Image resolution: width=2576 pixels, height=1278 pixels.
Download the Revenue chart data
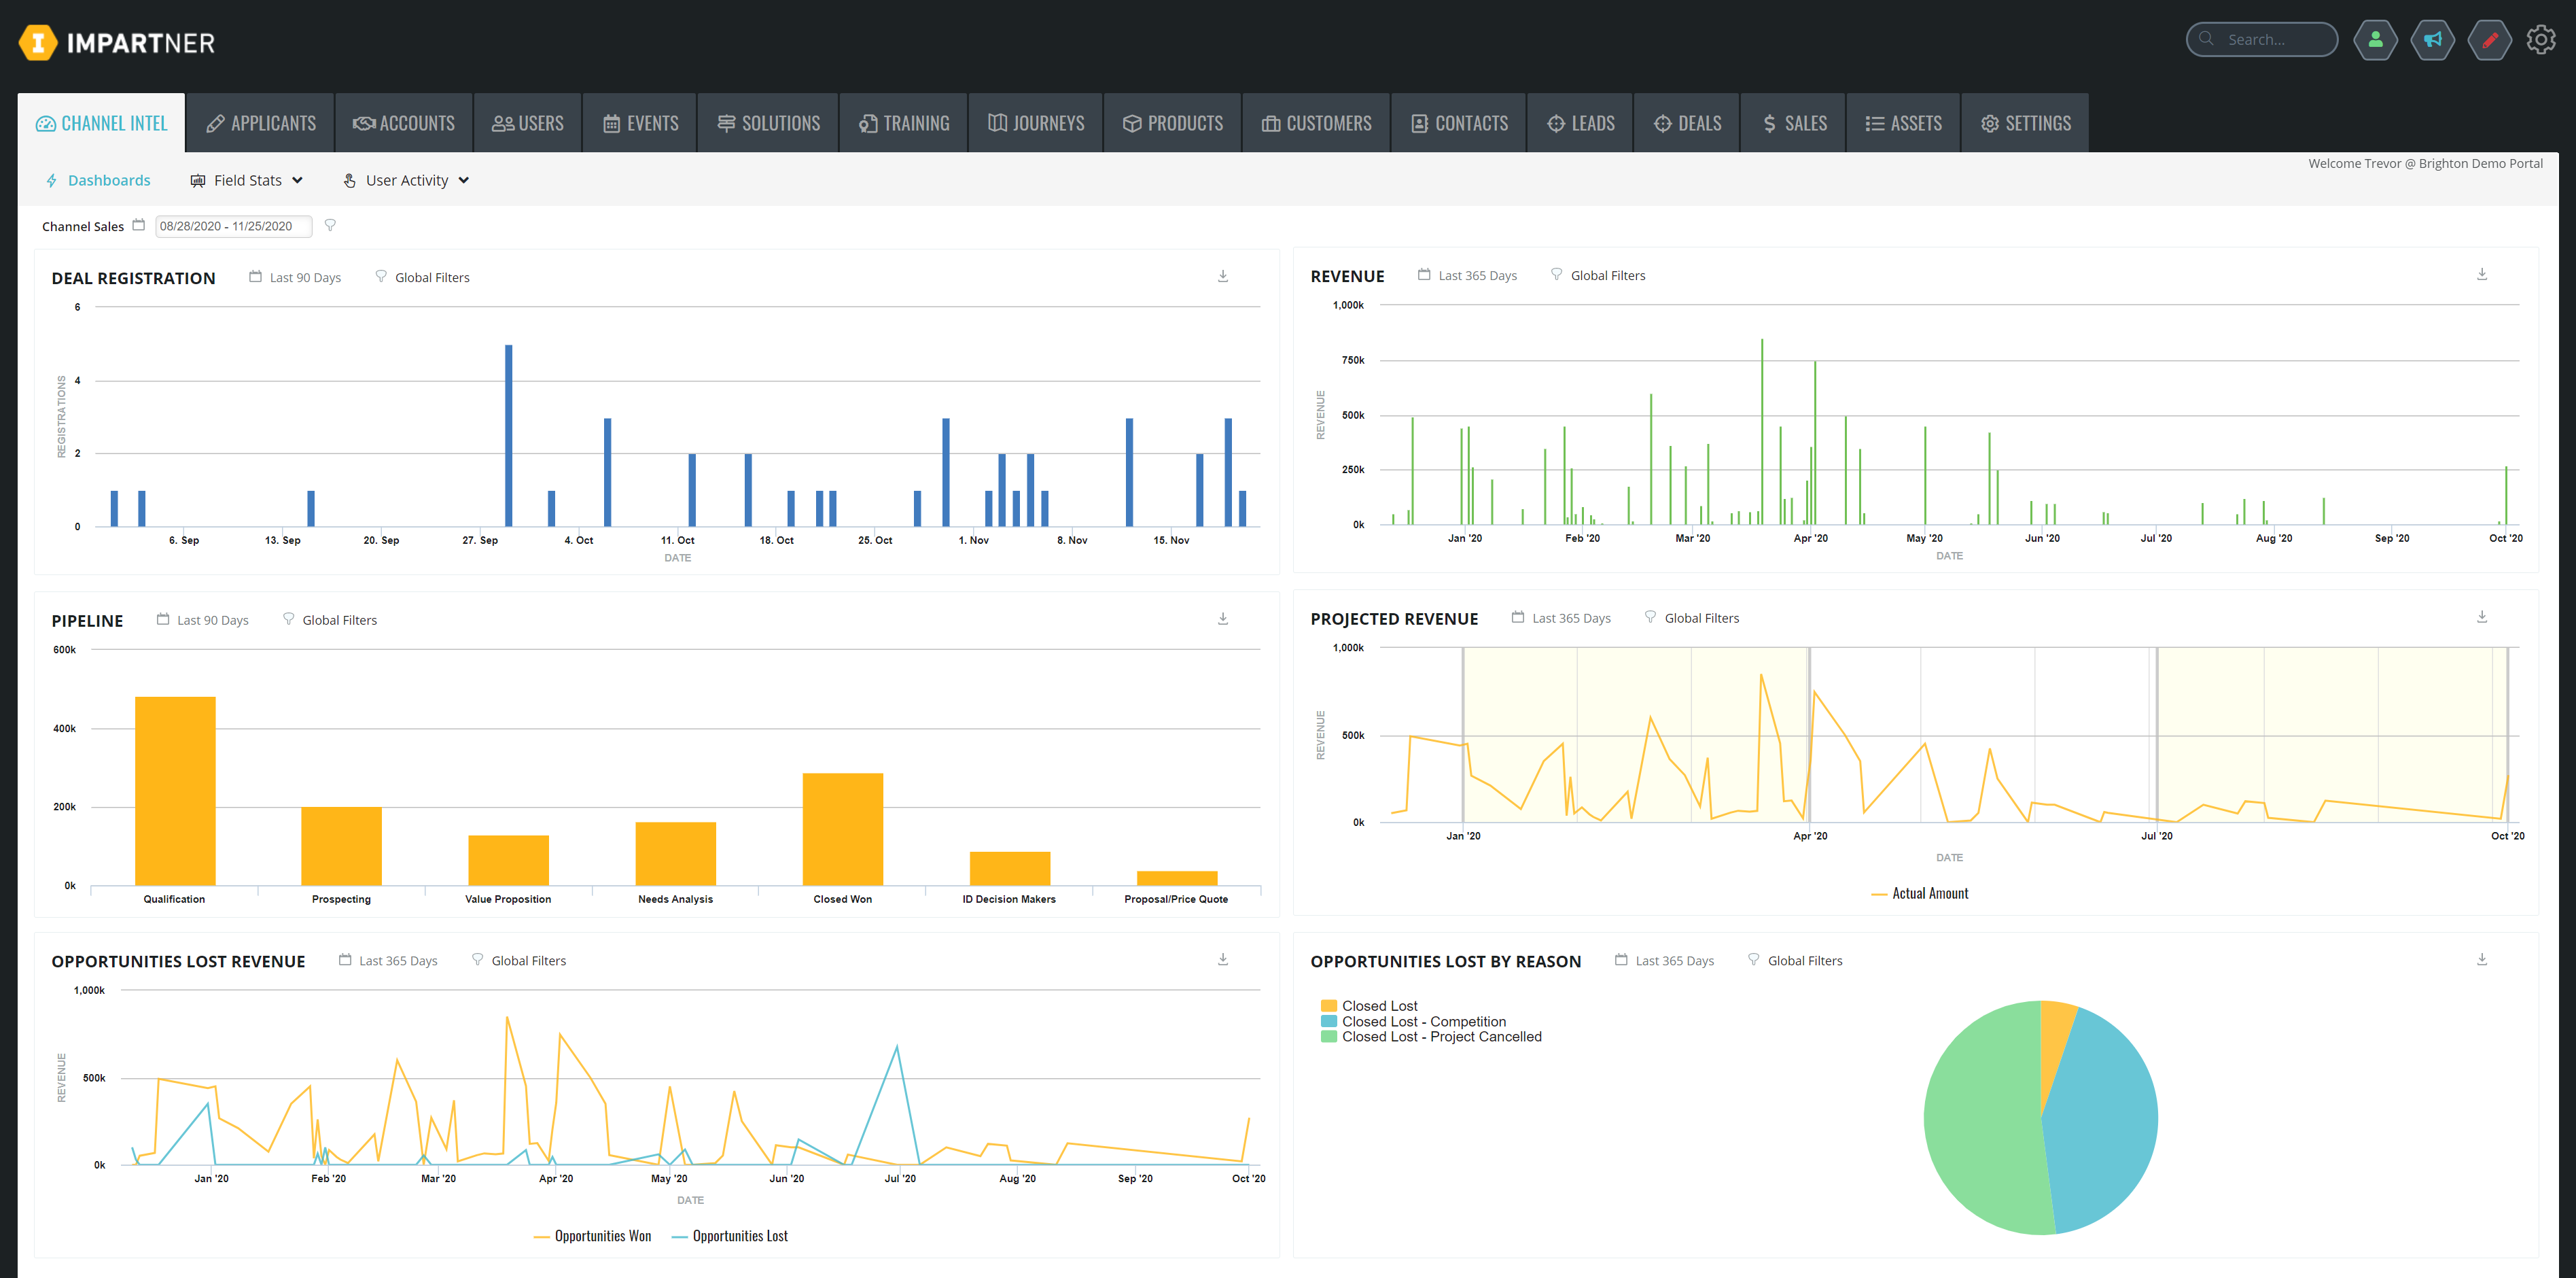2482,274
